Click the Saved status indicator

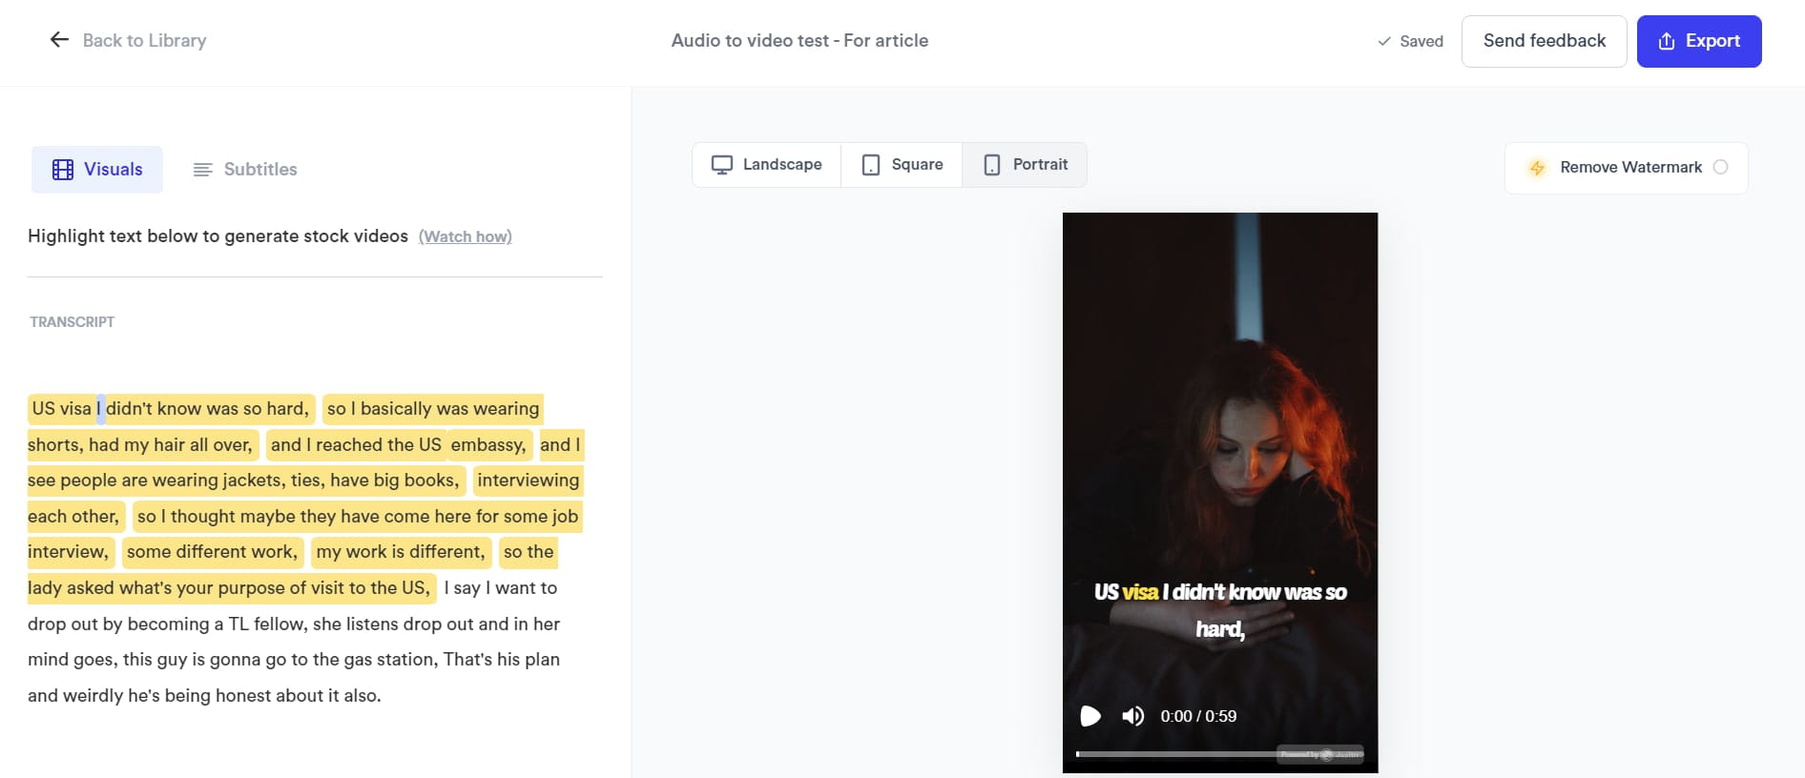pos(1410,41)
